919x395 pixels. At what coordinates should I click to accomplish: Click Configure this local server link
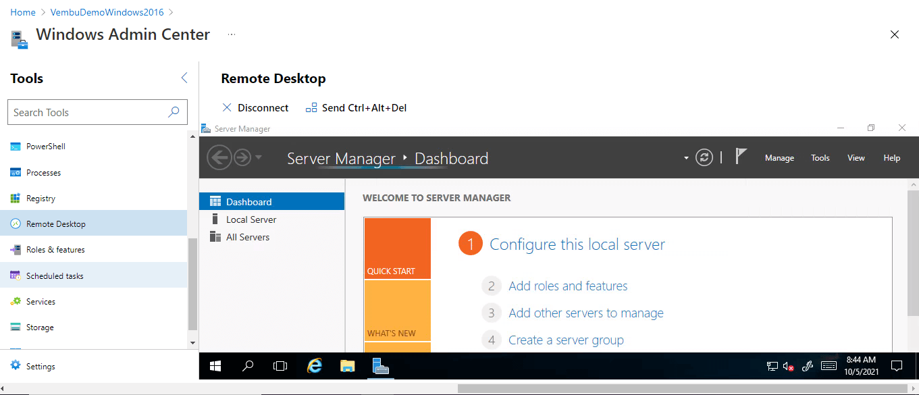click(577, 244)
